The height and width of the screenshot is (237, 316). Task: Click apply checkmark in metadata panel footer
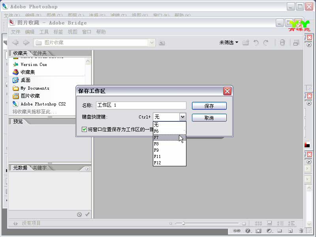point(87,214)
